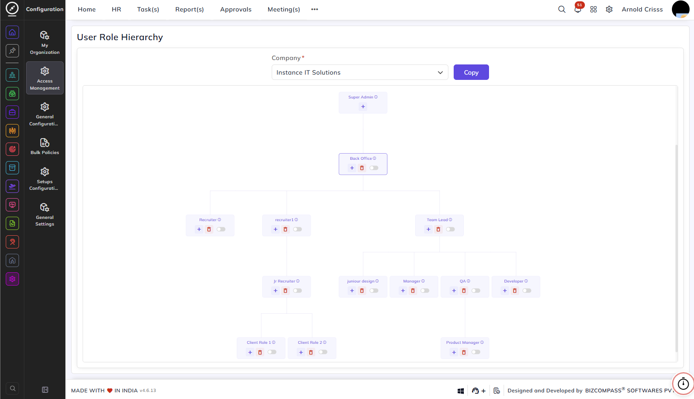
Task: Open the search icon in top bar
Action: pyautogui.click(x=562, y=9)
